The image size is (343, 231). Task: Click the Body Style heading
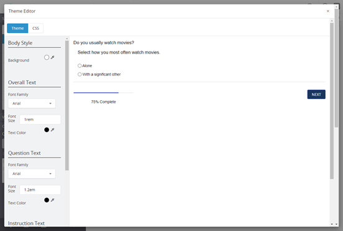point(20,43)
